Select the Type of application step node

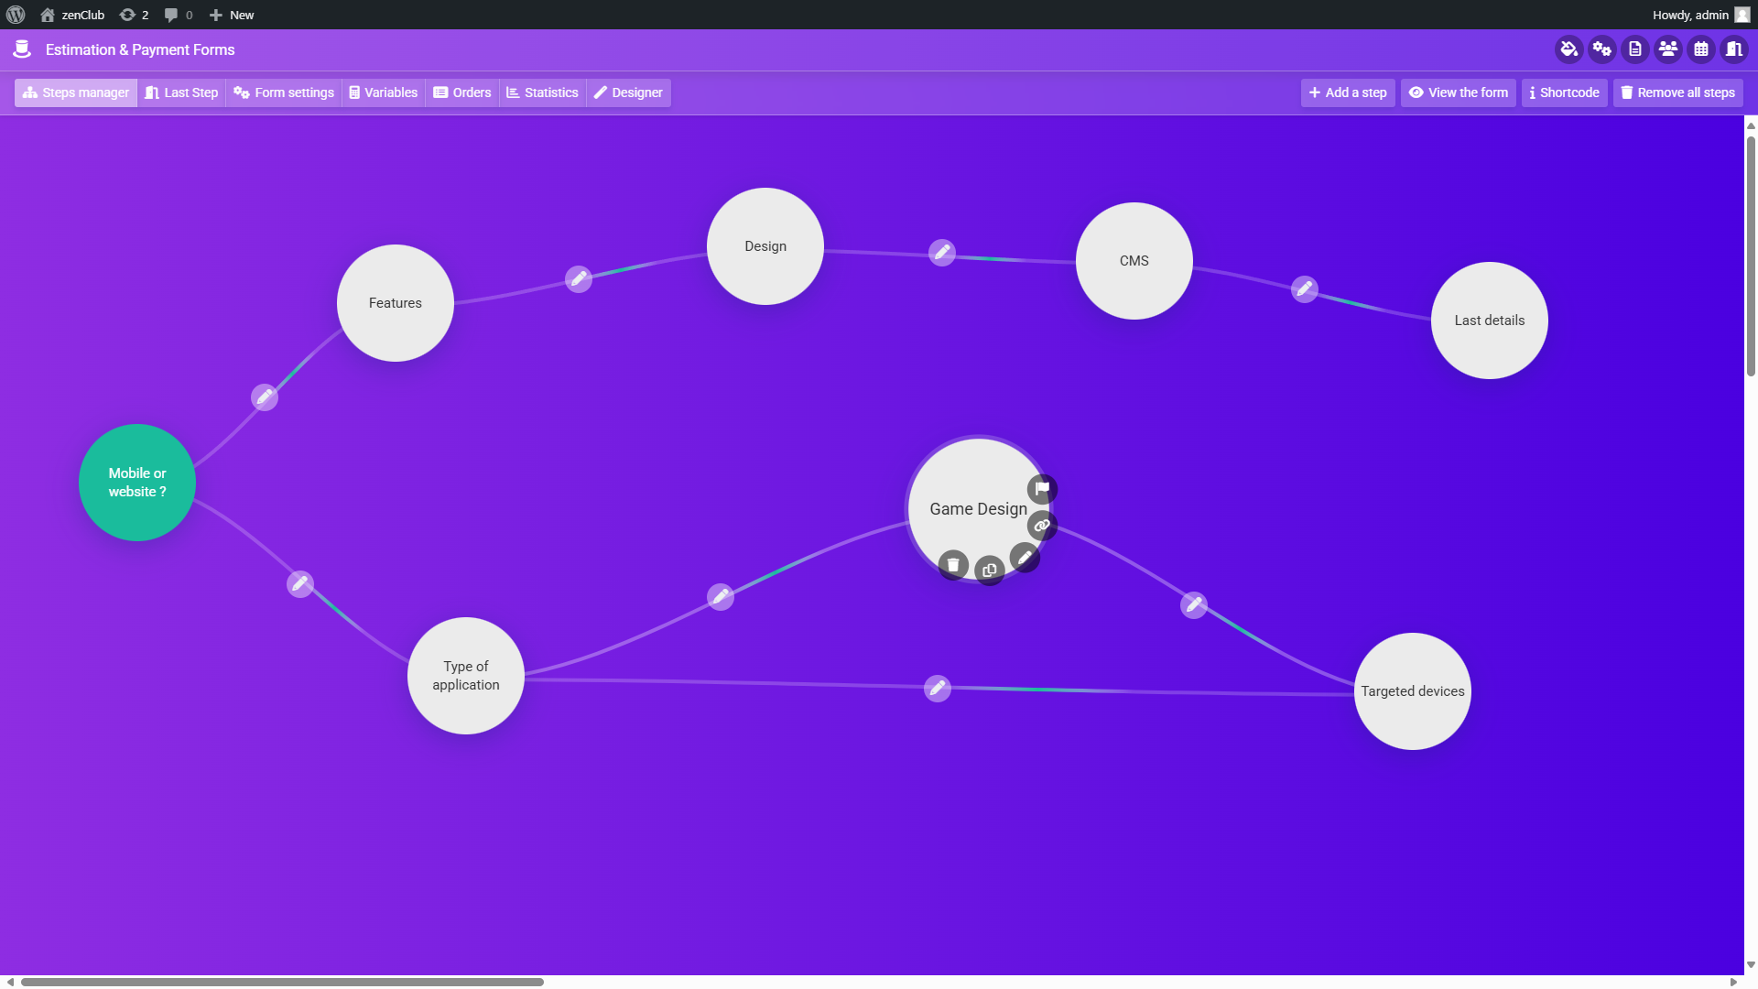coord(466,676)
